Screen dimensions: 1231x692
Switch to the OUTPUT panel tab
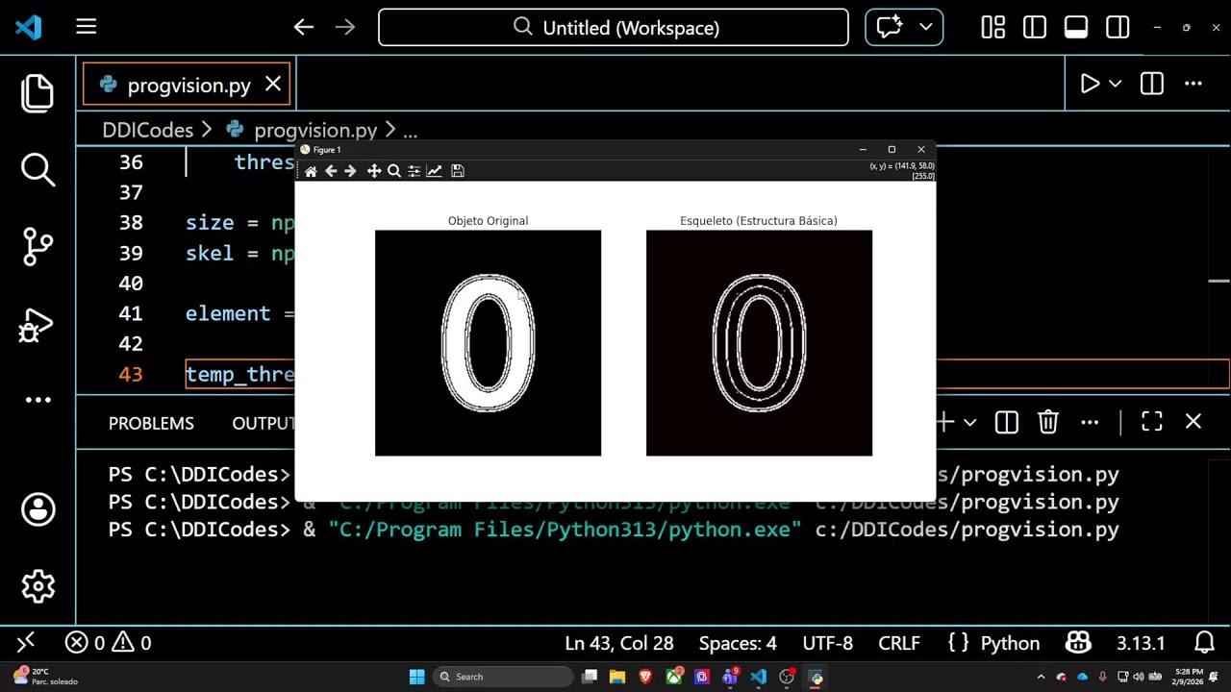[x=264, y=424]
